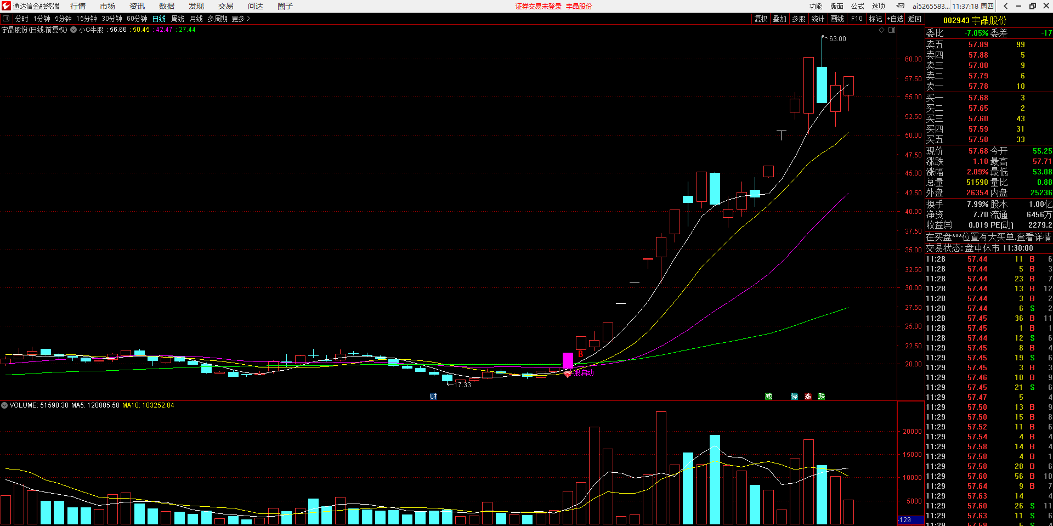The image size is (1053, 526).
Task: Click the 画线 drawing button
Action: 837,19
